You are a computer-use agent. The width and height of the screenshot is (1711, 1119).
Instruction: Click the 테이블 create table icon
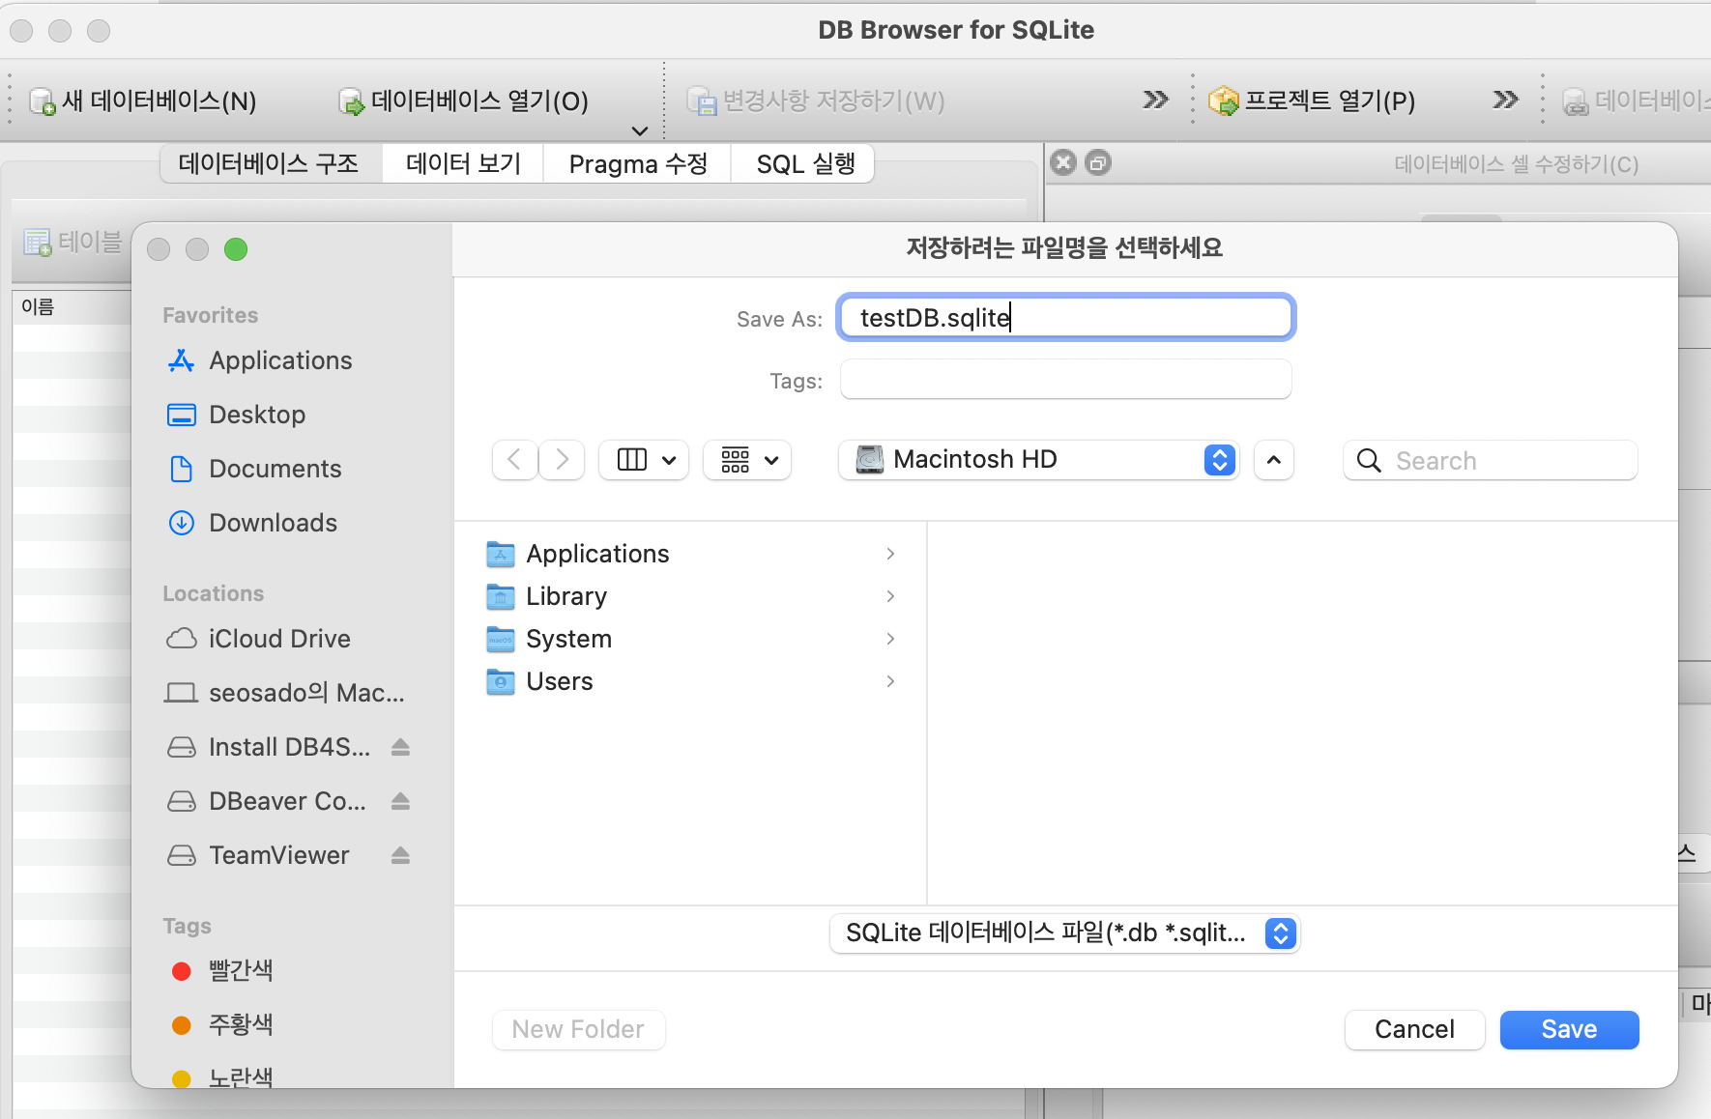(x=38, y=242)
